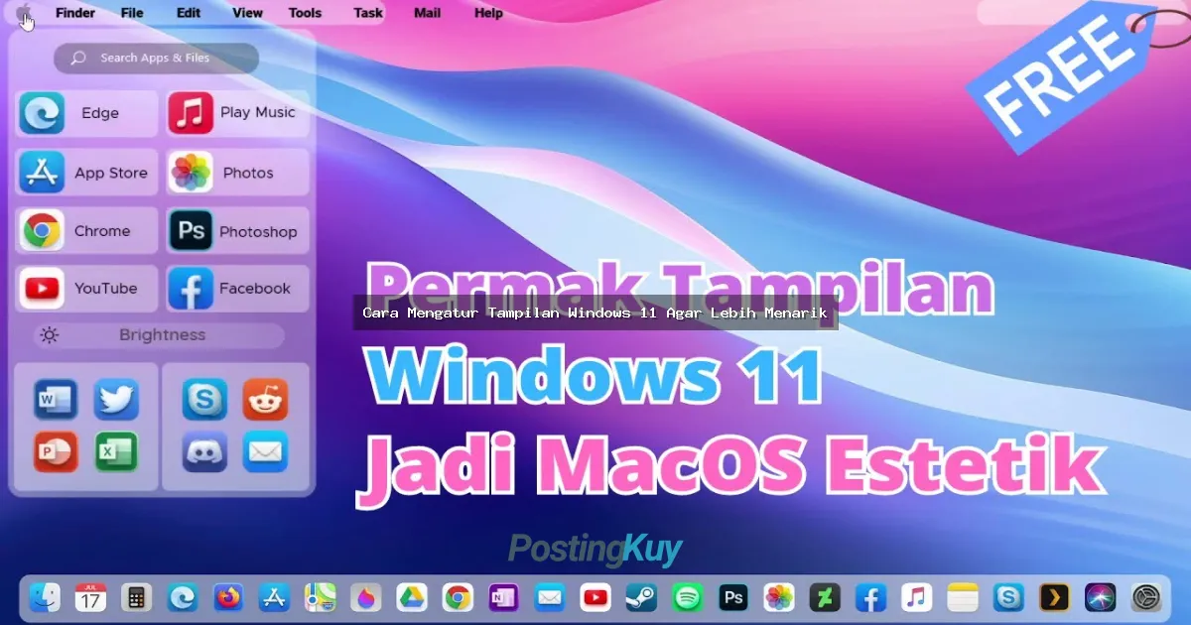The height and width of the screenshot is (625, 1191).
Task: Open Google Drive from the dock
Action: click(412, 597)
